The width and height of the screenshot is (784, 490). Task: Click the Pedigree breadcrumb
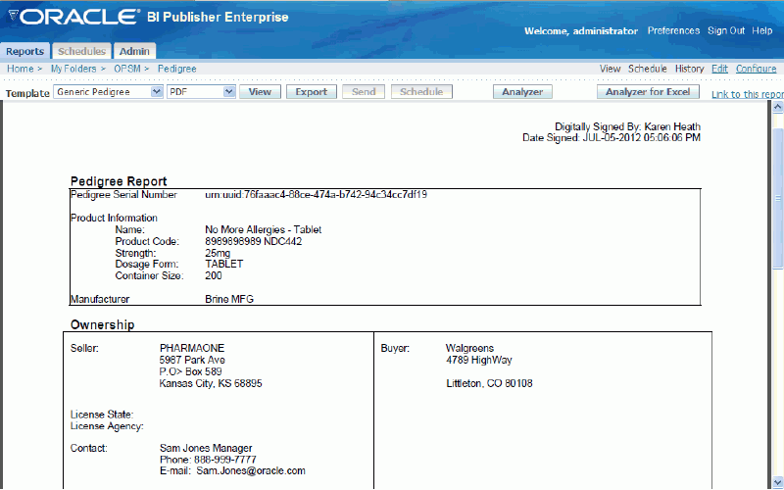(177, 69)
